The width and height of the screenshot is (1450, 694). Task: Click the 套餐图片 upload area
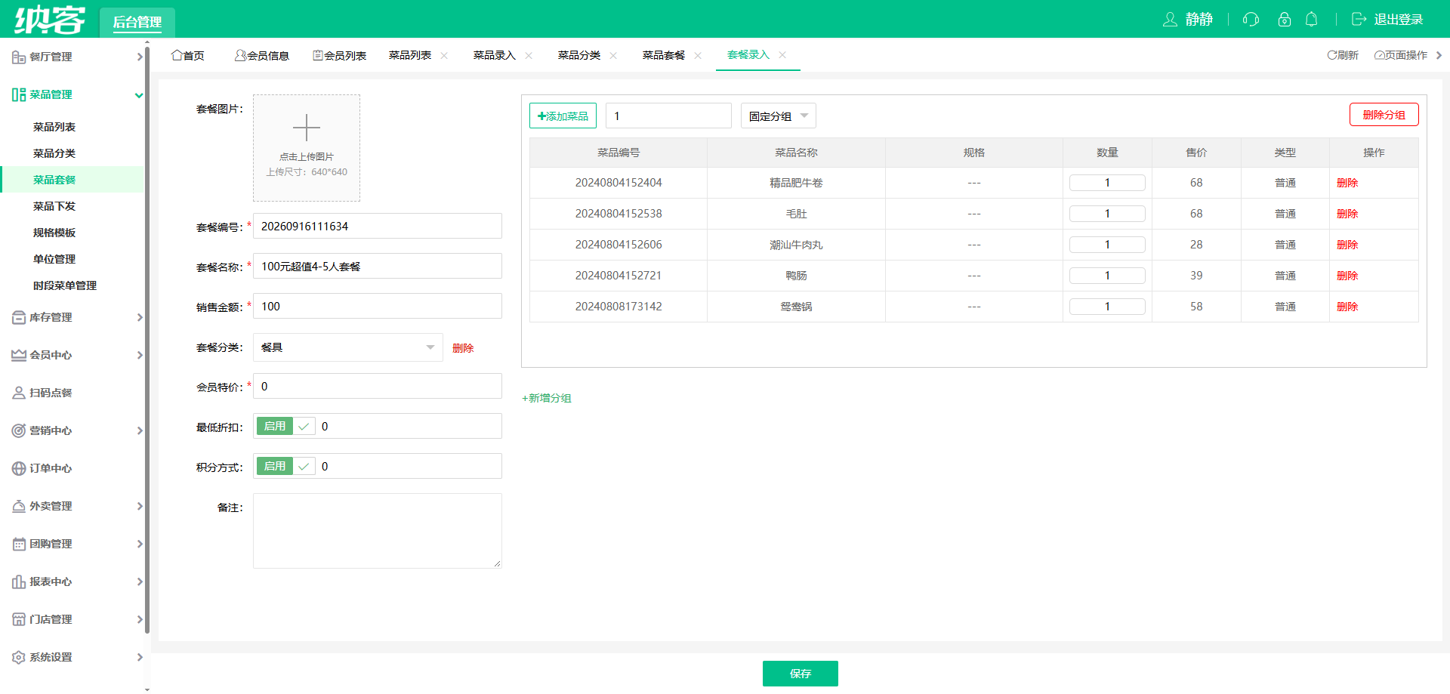307,148
